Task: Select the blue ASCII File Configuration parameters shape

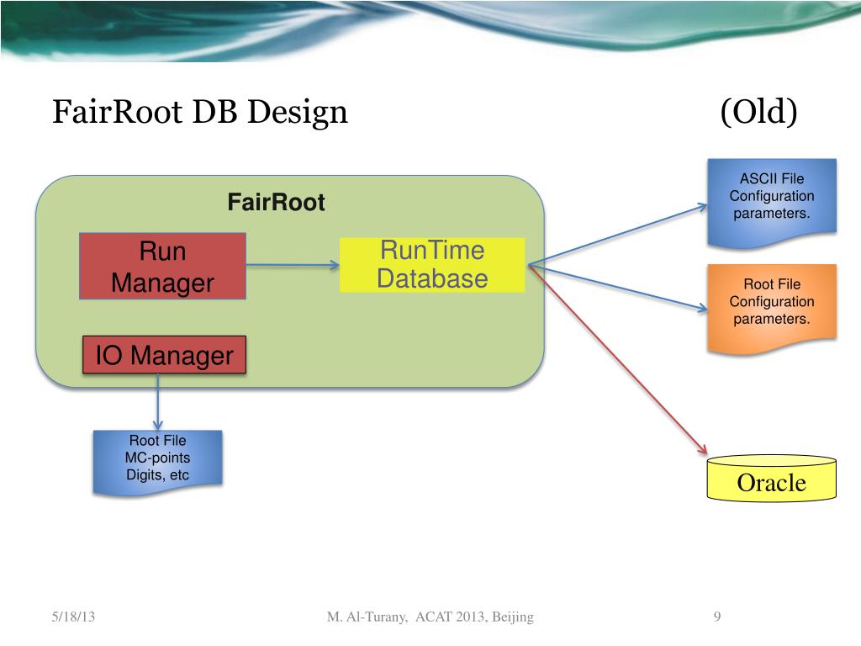Action: point(772,202)
